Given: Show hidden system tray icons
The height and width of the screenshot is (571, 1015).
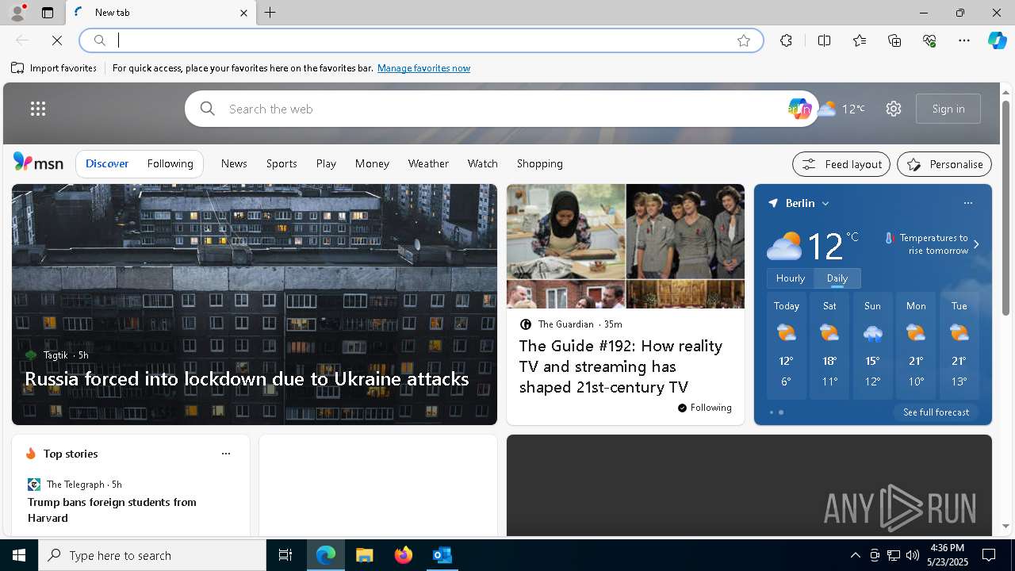Looking at the screenshot, I should coord(855,555).
